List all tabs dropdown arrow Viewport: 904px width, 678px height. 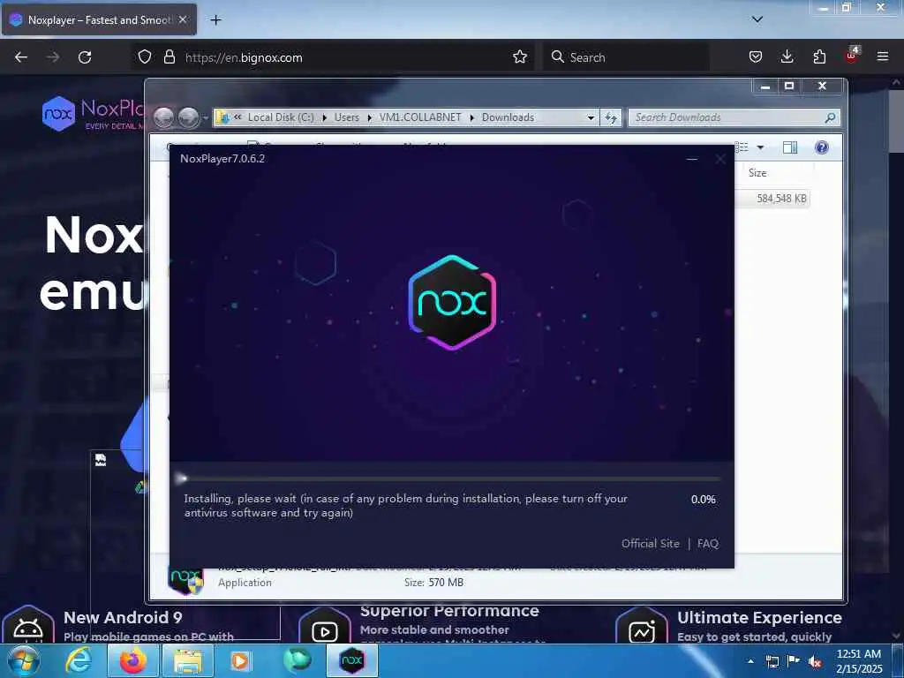(757, 19)
